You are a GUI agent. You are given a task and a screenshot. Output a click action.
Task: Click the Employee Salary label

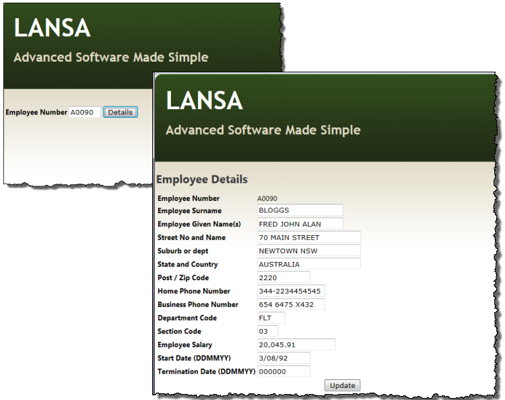pos(184,344)
